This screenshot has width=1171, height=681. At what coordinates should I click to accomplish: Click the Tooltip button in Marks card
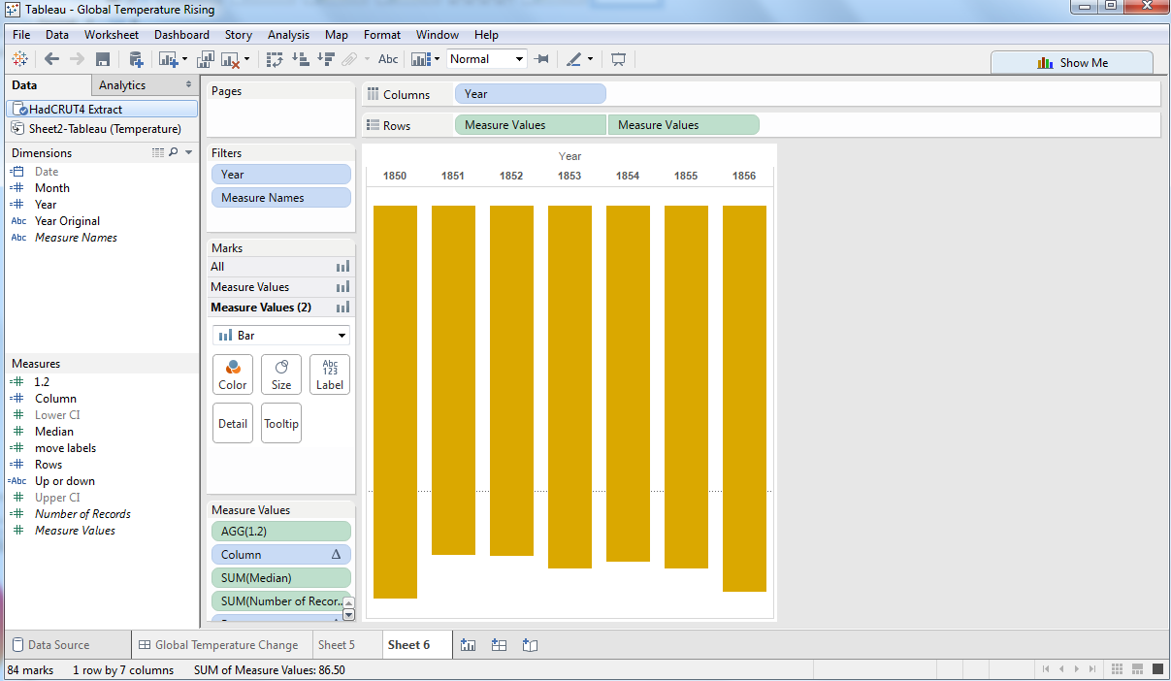(x=281, y=423)
